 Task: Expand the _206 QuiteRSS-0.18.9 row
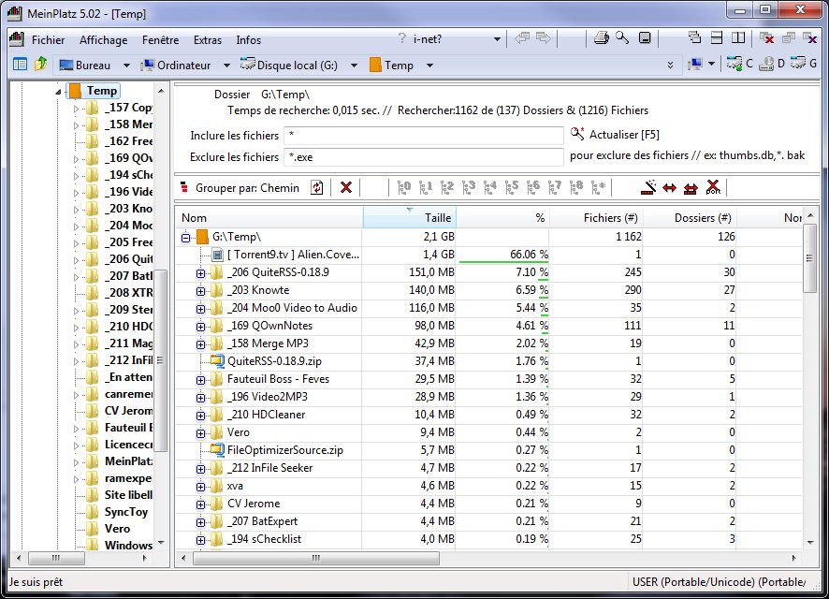[x=200, y=273]
